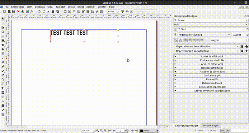Toggle justified text alignment
Viewport: 249px width, 133px height.
click(197, 40)
